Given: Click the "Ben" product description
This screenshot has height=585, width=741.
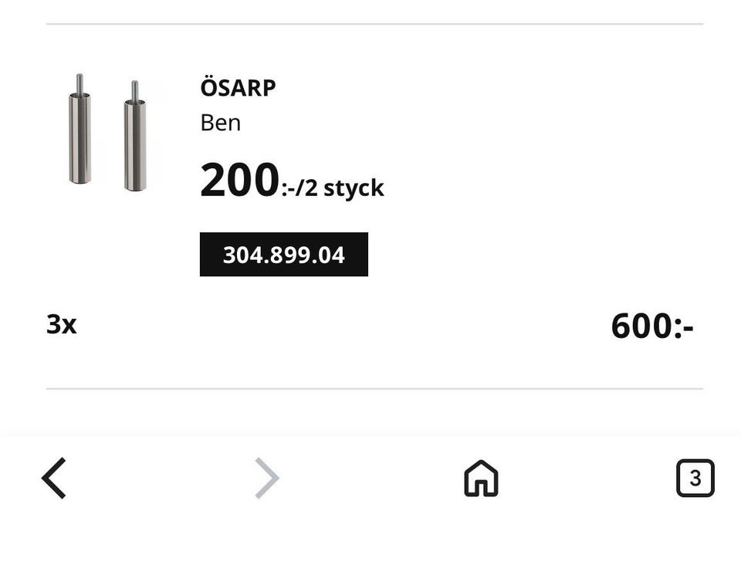Looking at the screenshot, I should coord(220,123).
